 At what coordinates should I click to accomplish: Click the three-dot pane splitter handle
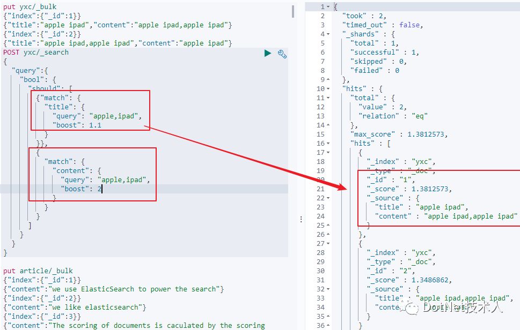point(301,220)
